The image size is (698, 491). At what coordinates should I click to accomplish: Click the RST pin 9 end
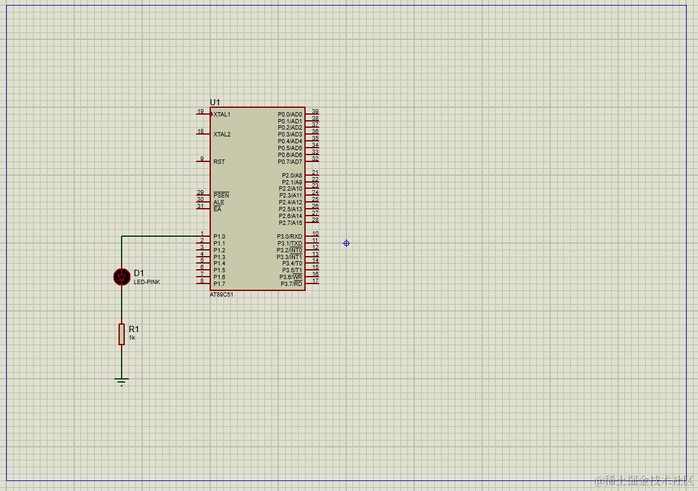tap(197, 161)
